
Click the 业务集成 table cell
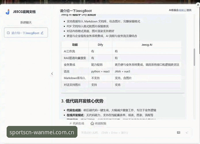point(75,65)
